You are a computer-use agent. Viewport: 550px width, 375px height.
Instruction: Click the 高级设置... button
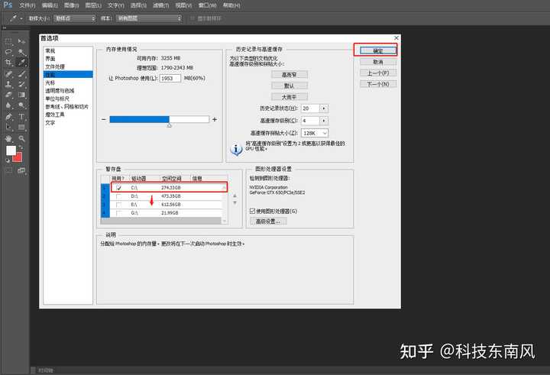tap(268, 221)
